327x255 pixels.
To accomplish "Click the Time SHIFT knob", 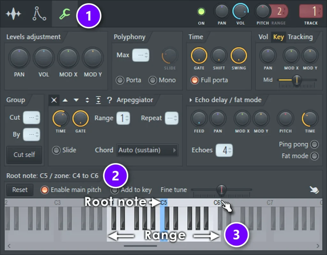I will click(219, 56).
